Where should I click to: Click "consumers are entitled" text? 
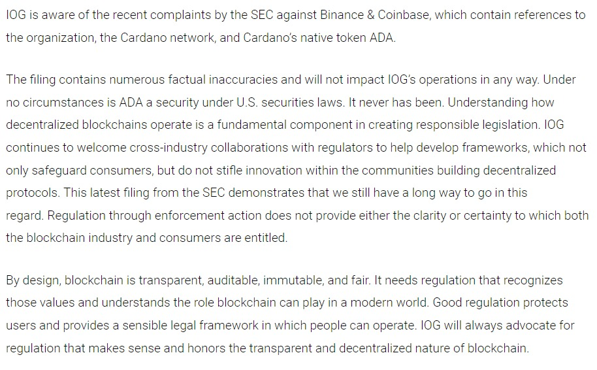[x=223, y=238]
